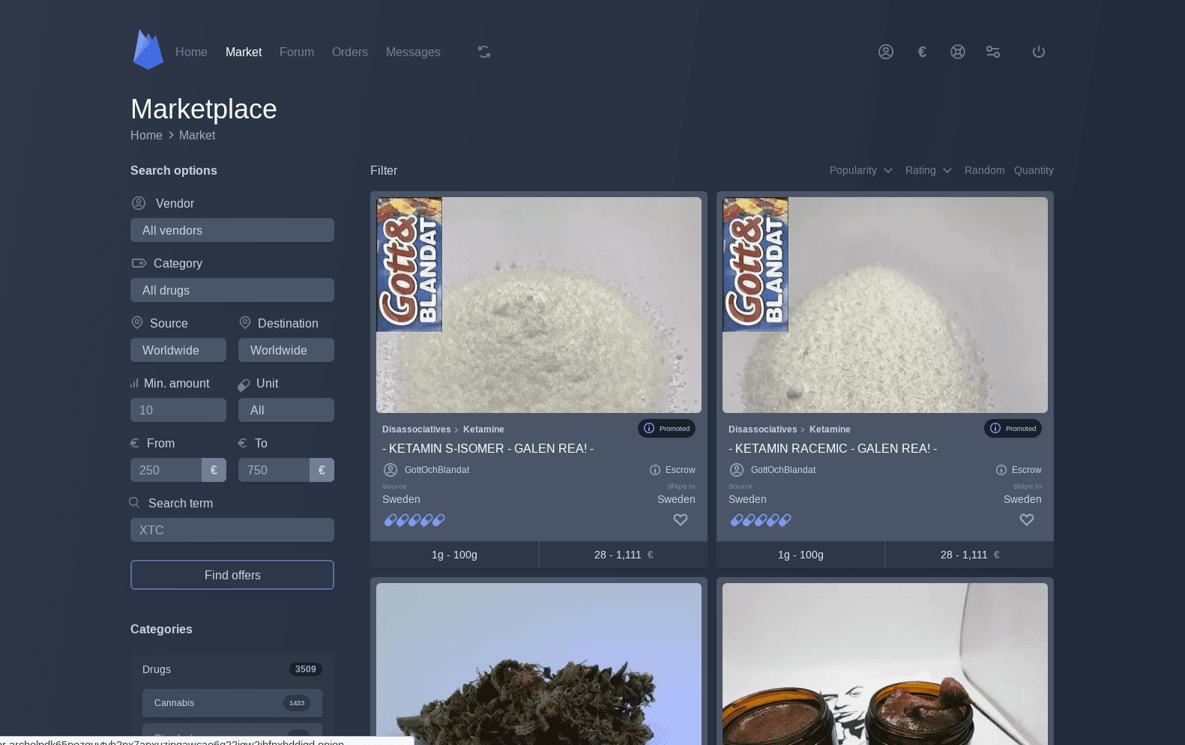Open Orders in top navigation

click(350, 52)
